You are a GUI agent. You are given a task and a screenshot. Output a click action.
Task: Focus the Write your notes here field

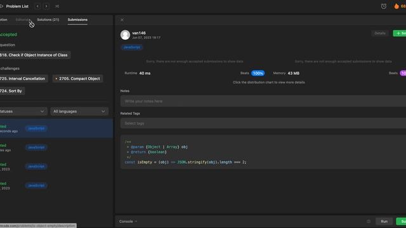[x=263, y=101]
